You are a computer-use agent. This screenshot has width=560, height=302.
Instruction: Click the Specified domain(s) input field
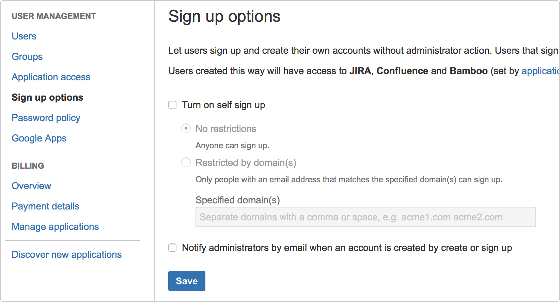tap(365, 217)
